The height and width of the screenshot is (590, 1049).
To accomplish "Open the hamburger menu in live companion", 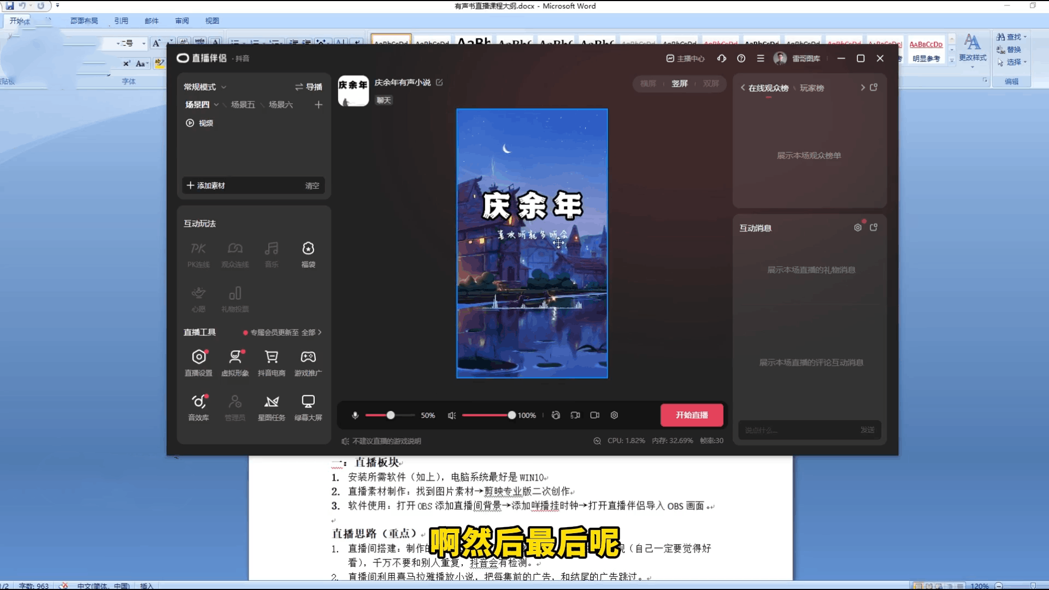I will point(760,58).
